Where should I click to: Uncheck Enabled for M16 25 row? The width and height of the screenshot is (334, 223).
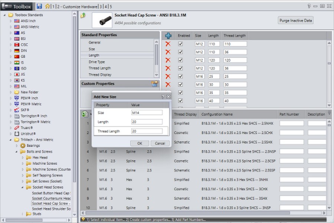(180, 76)
